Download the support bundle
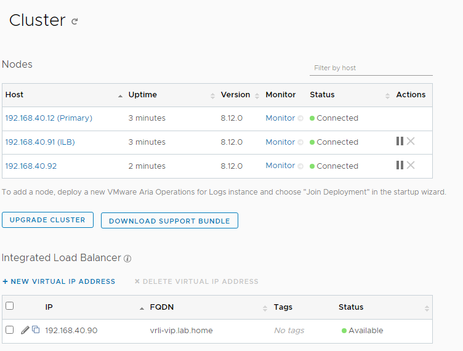Image resolution: width=463 pixels, height=351 pixels. coord(169,220)
